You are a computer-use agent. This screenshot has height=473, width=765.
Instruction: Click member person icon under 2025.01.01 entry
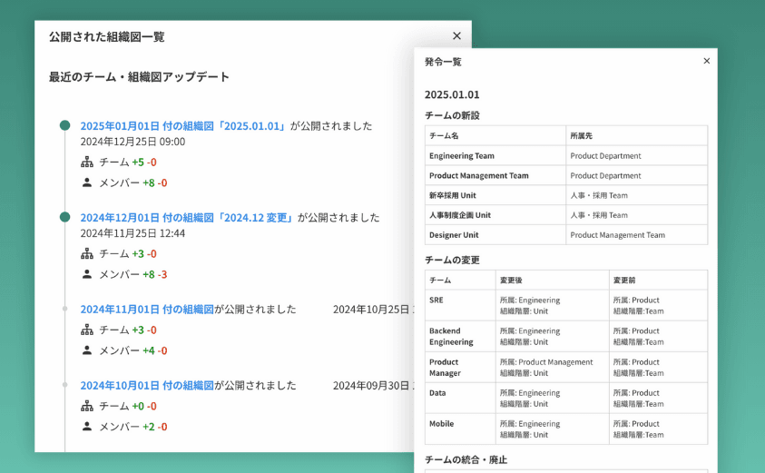tap(87, 182)
